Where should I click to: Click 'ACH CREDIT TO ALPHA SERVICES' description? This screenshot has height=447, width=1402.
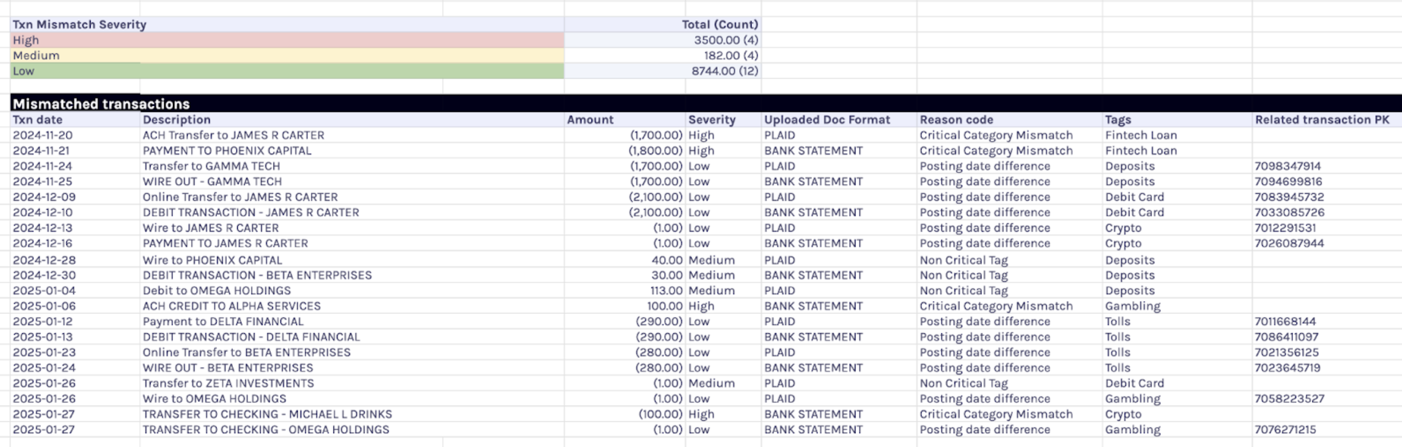click(352, 307)
